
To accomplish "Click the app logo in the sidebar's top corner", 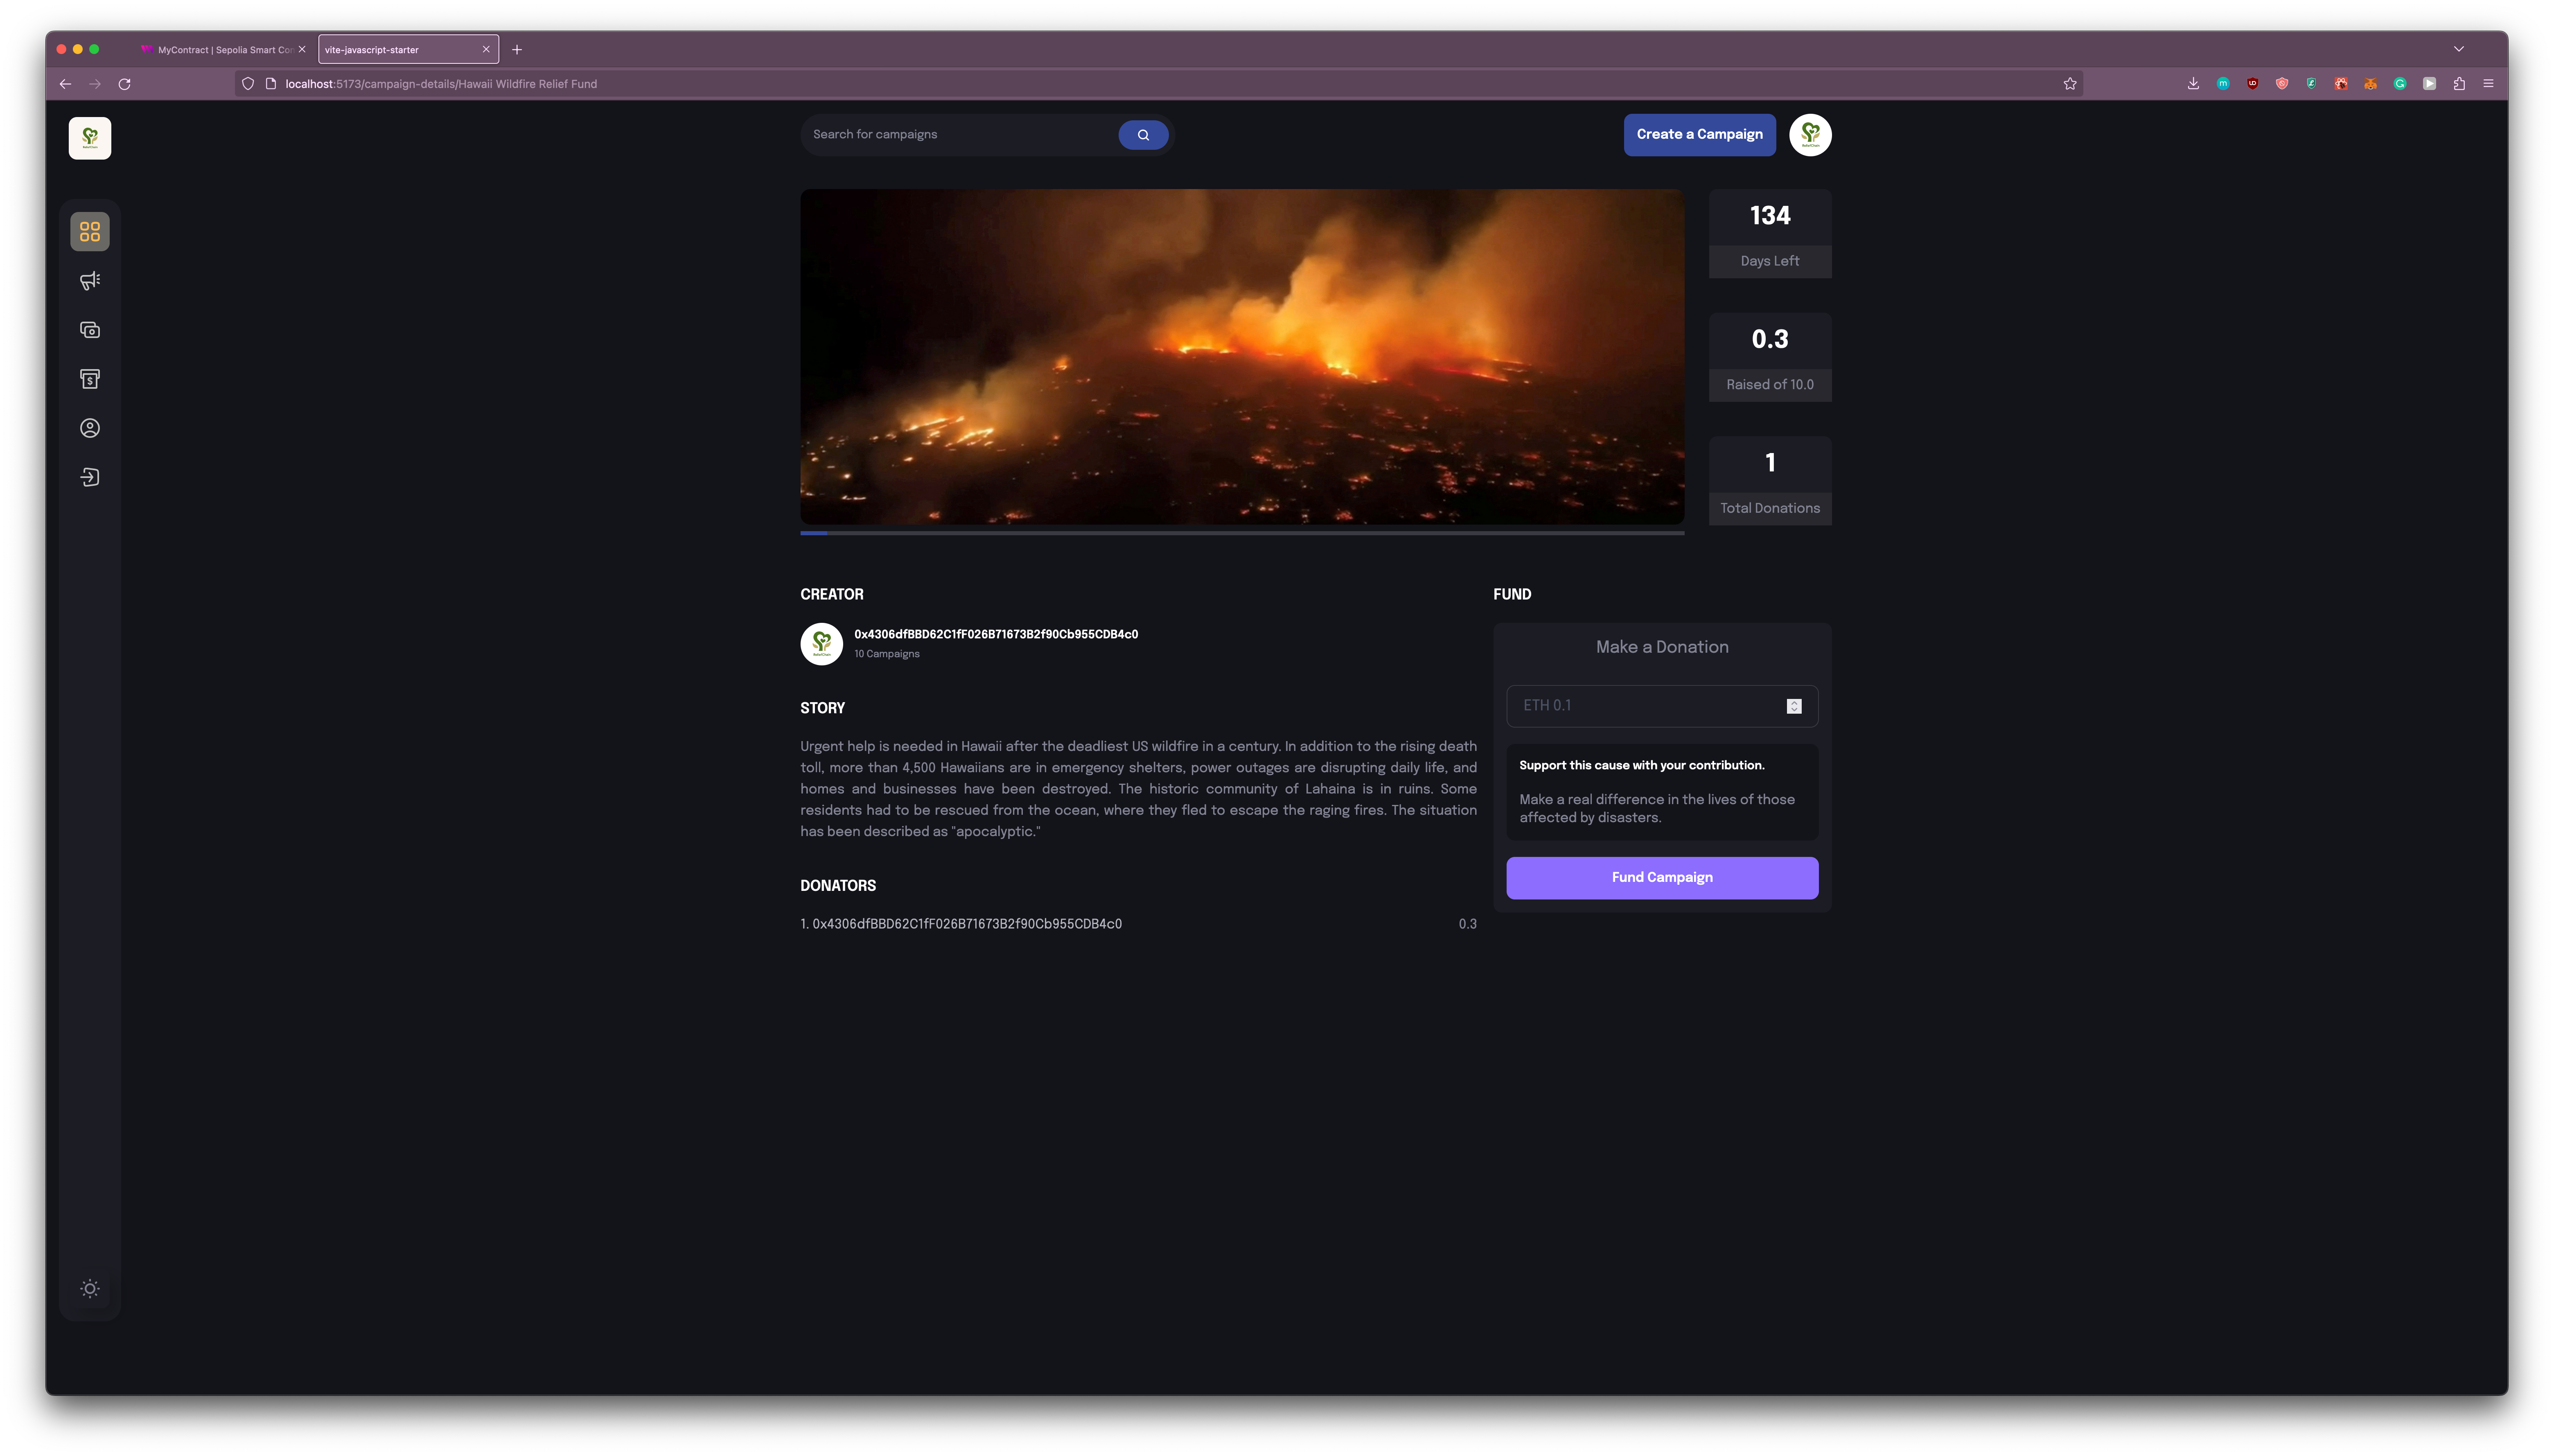I will (90, 138).
